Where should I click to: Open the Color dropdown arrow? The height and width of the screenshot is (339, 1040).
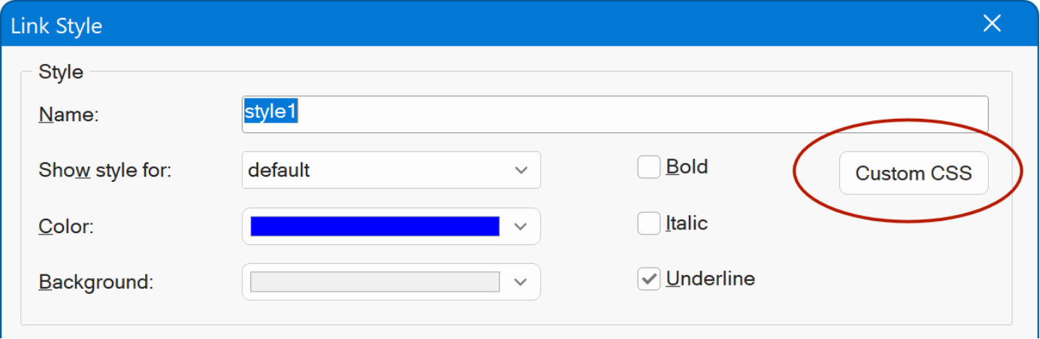521,226
